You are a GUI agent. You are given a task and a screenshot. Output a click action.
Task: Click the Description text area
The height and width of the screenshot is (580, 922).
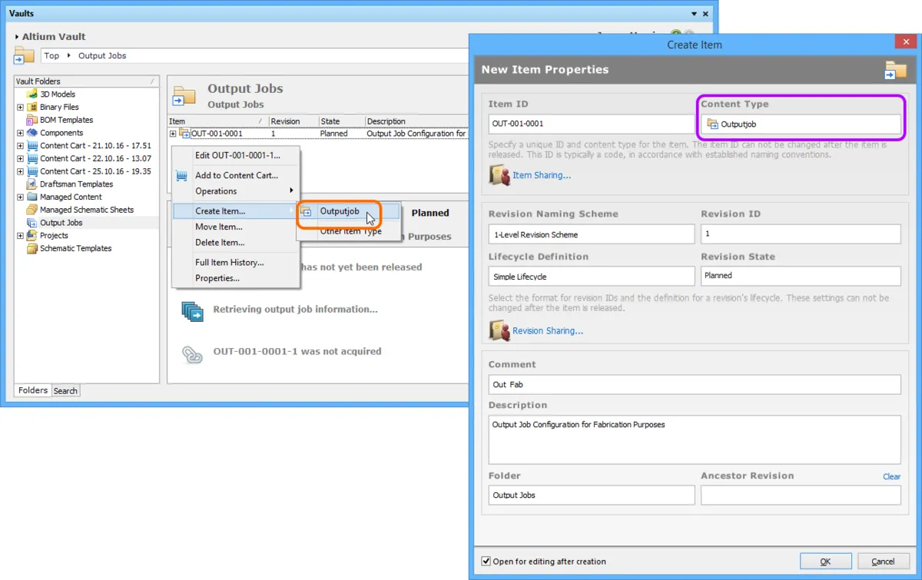[x=695, y=440]
